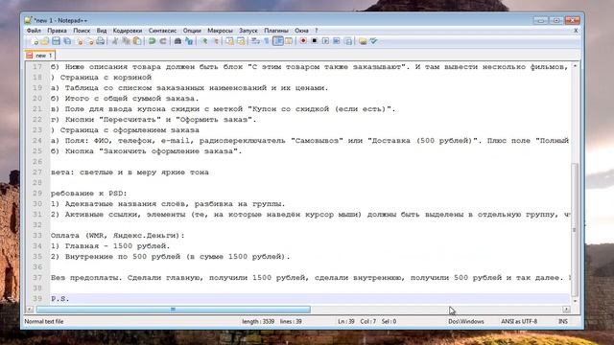Click the Zoom Out toolbar icon
Image resolution: width=614 pixels, height=345 pixels.
point(215,41)
